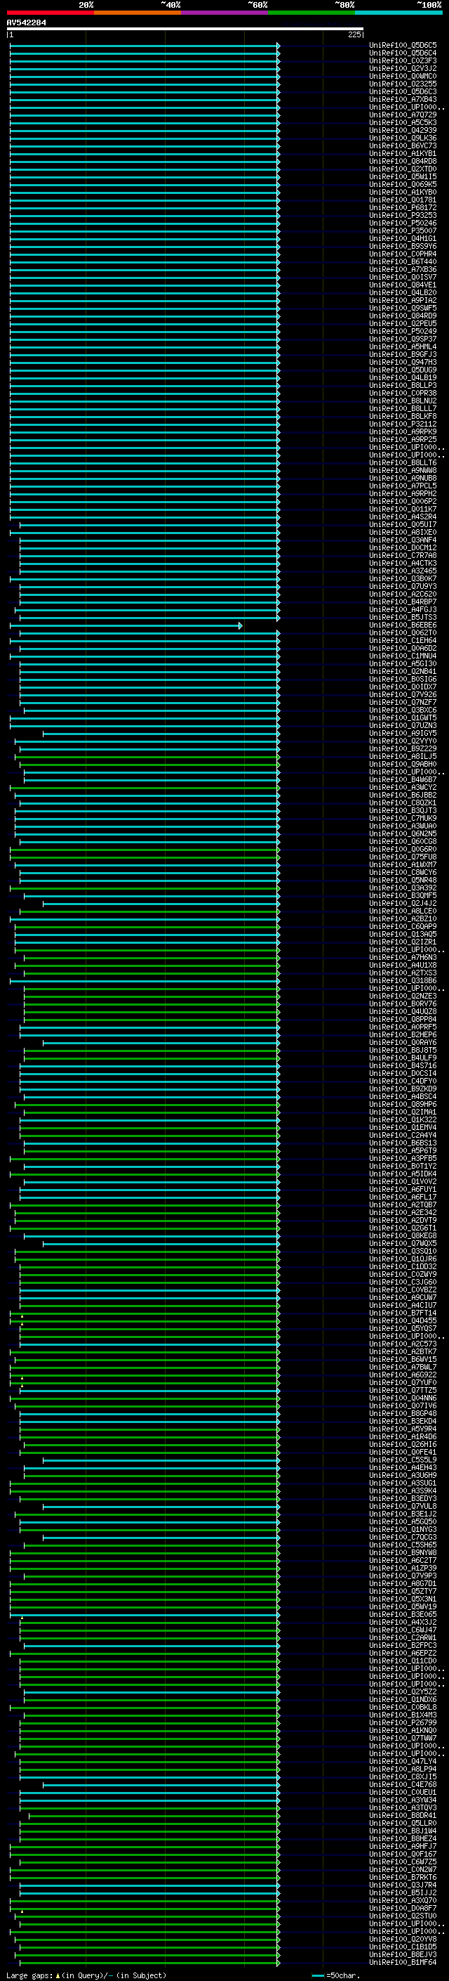449x1981 pixels.
Task: Open the UniRef100_A9IGY5 hit label
Action: tap(402, 734)
